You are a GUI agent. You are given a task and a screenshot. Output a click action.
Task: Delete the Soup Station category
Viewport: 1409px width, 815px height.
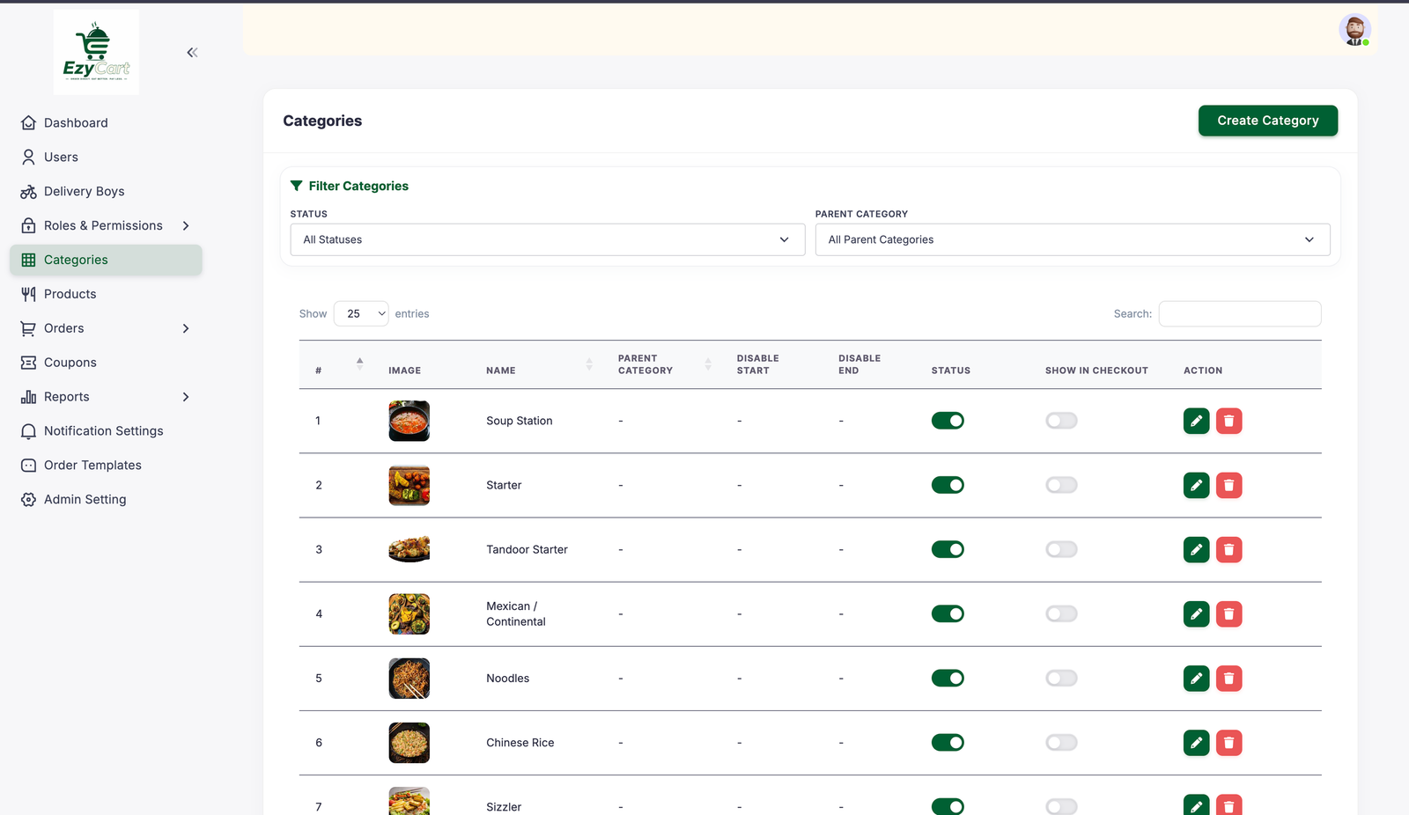[1228, 421]
